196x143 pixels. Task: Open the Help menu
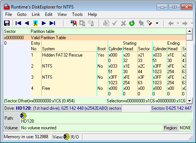coord(92,14)
